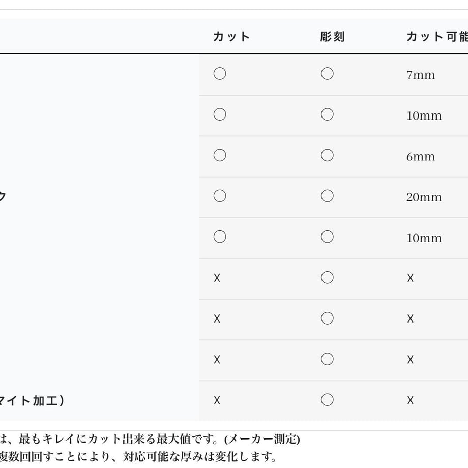The height and width of the screenshot is (468, 468).
Task: Click the (メーカー測定) footnote text
Action: coord(262,439)
